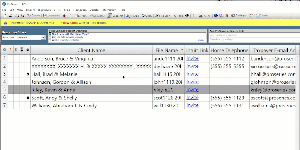Open the HomeBase menu
Screen dimensions: 300x150
tap(80, 10)
